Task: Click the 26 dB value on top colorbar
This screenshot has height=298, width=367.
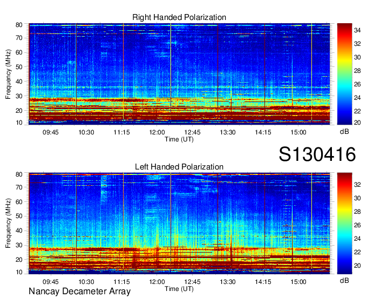Action: [x=357, y=84]
